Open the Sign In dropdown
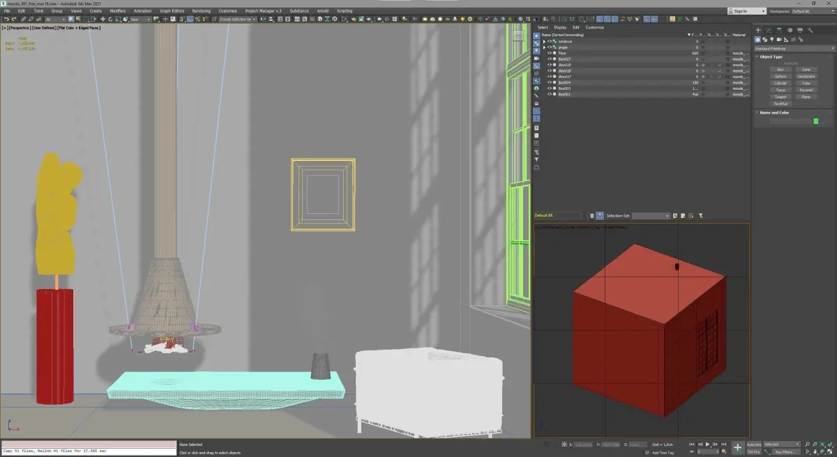The image size is (837, 457). (x=746, y=11)
